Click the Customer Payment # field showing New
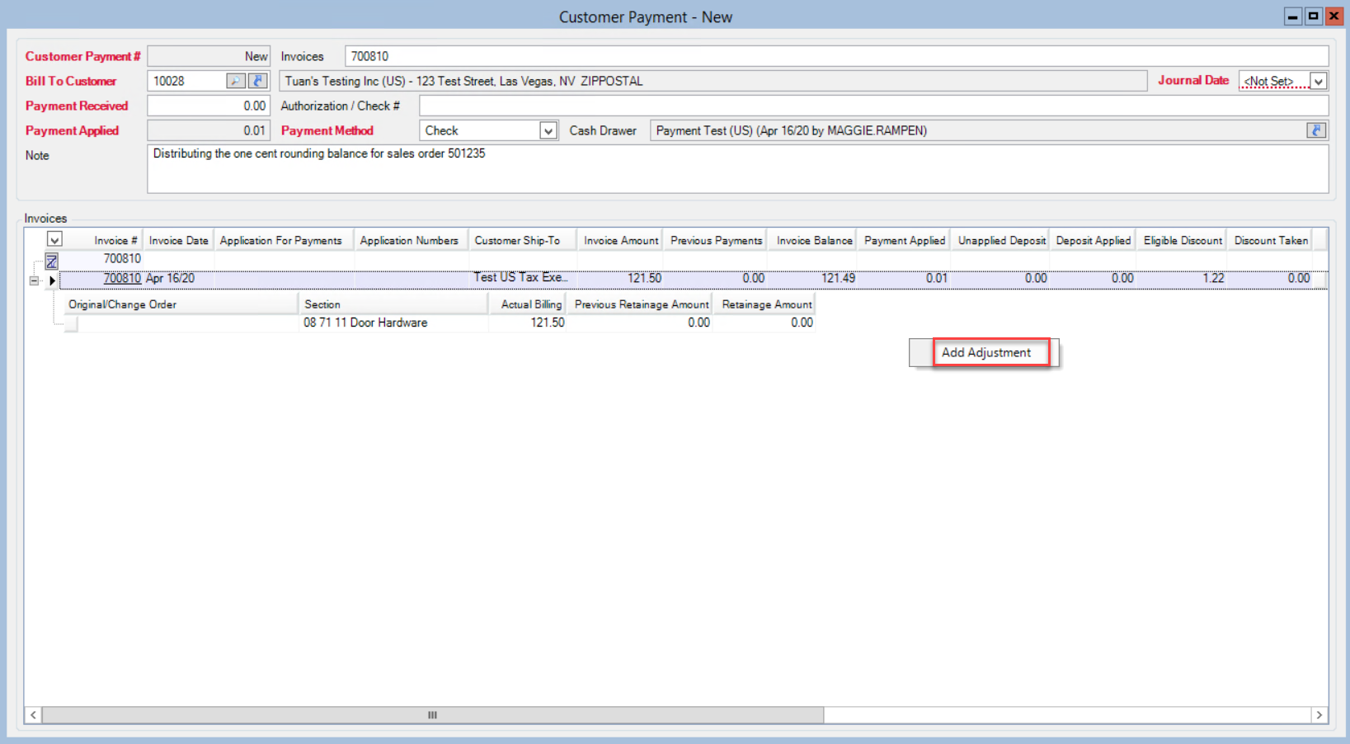The height and width of the screenshot is (744, 1350). point(209,56)
